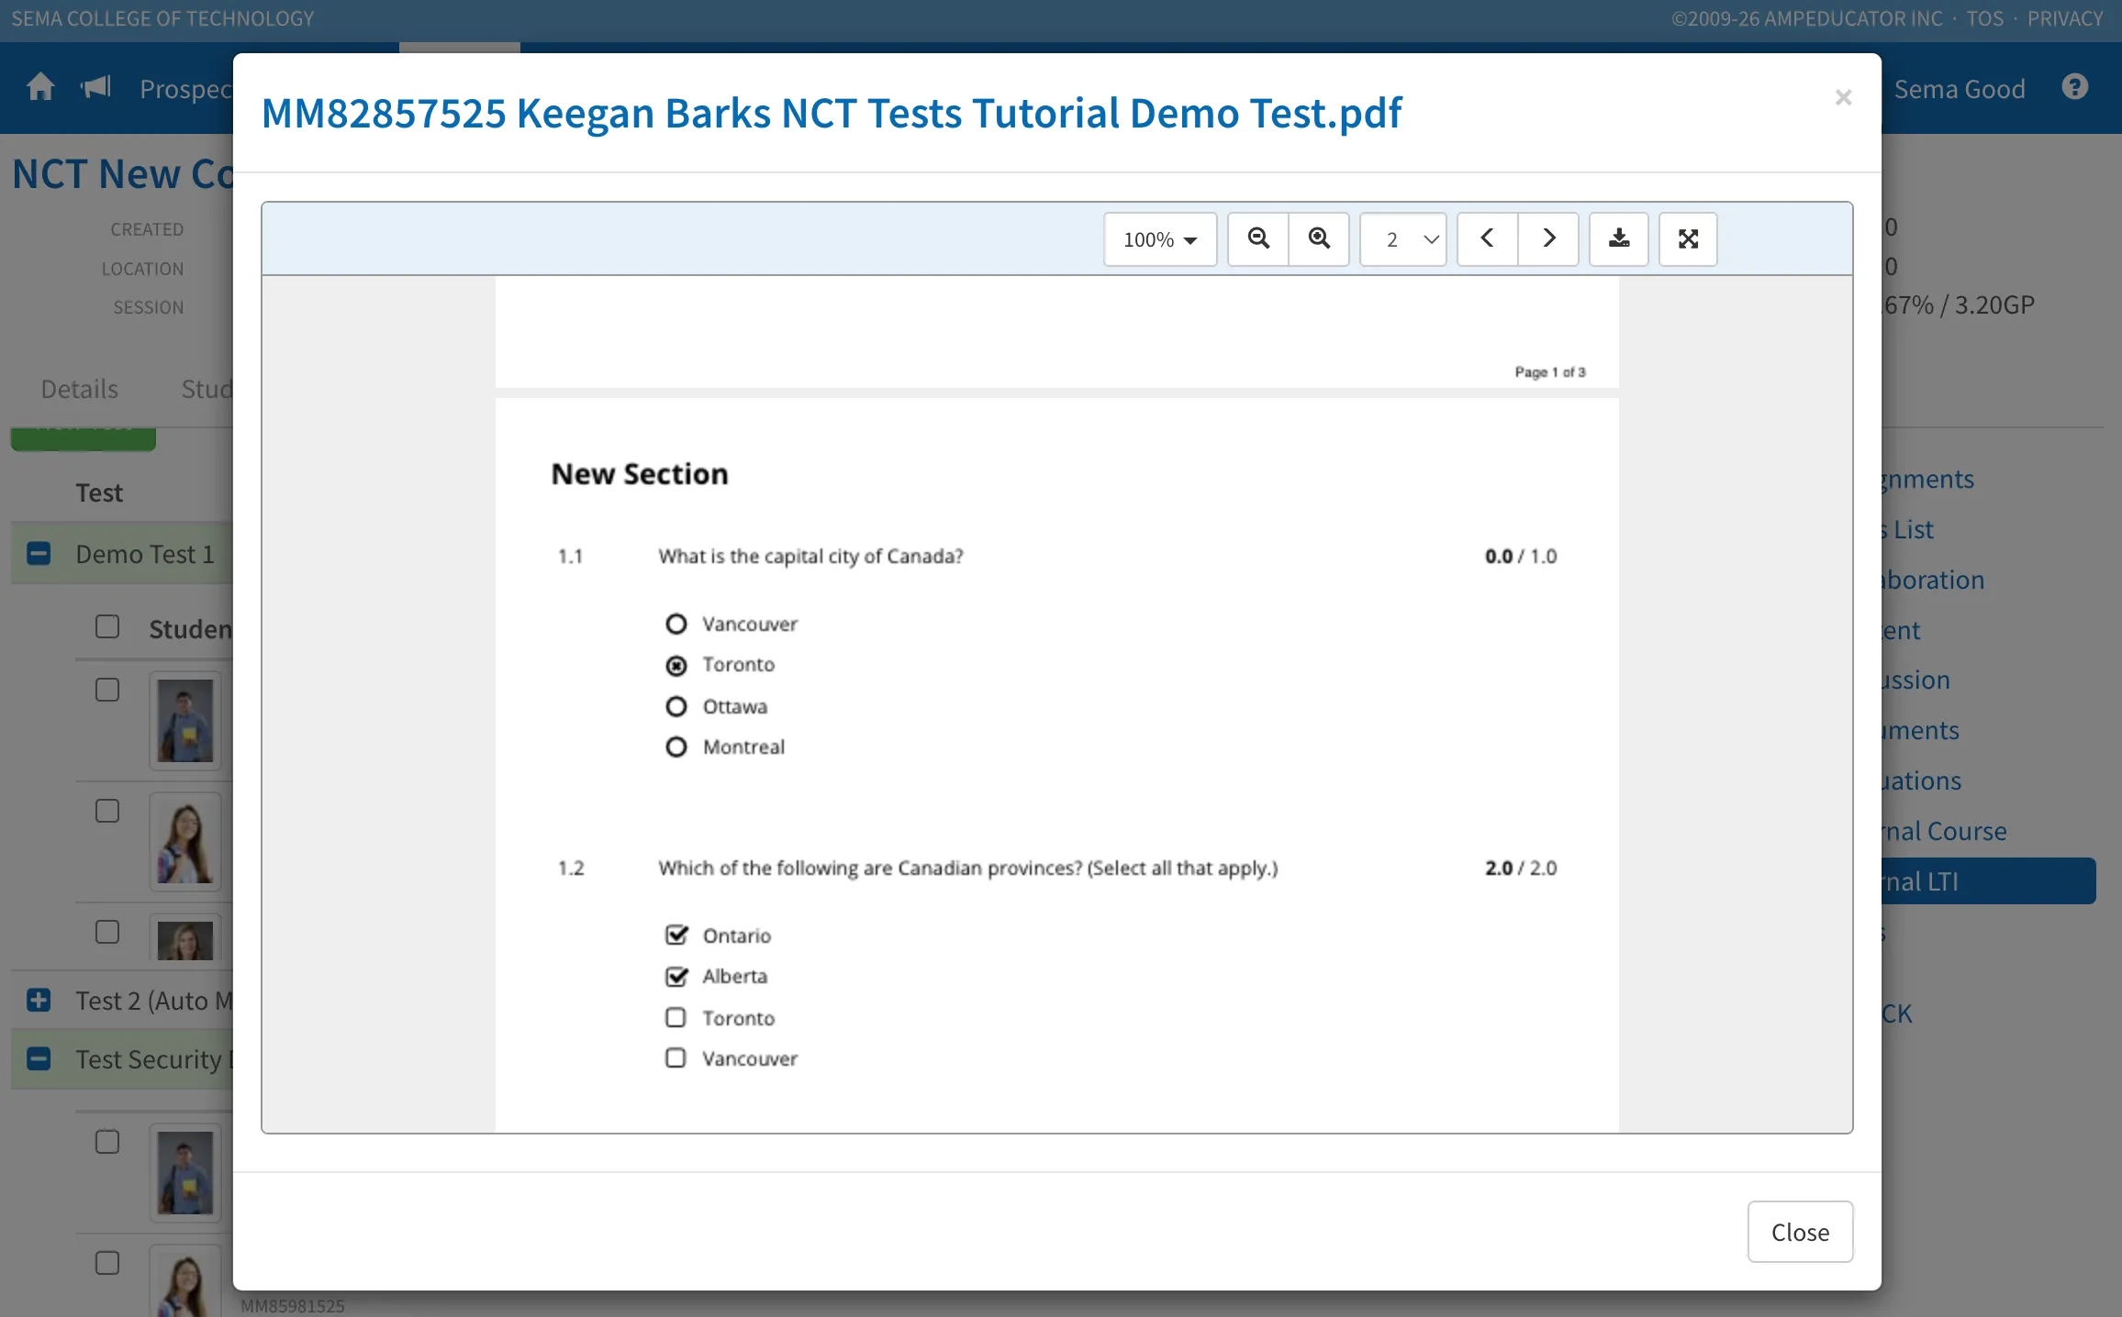Zoom in the PDF viewer
Image resolution: width=2122 pixels, height=1317 pixels.
(1319, 239)
